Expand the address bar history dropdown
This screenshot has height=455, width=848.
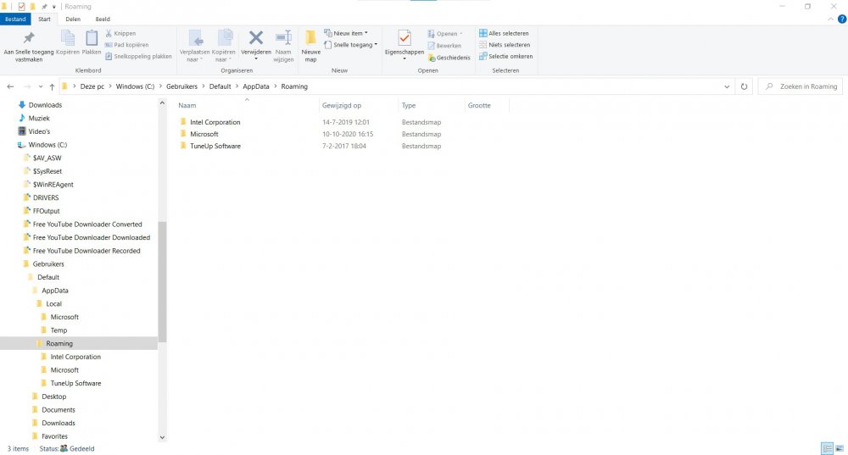point(728,86)
